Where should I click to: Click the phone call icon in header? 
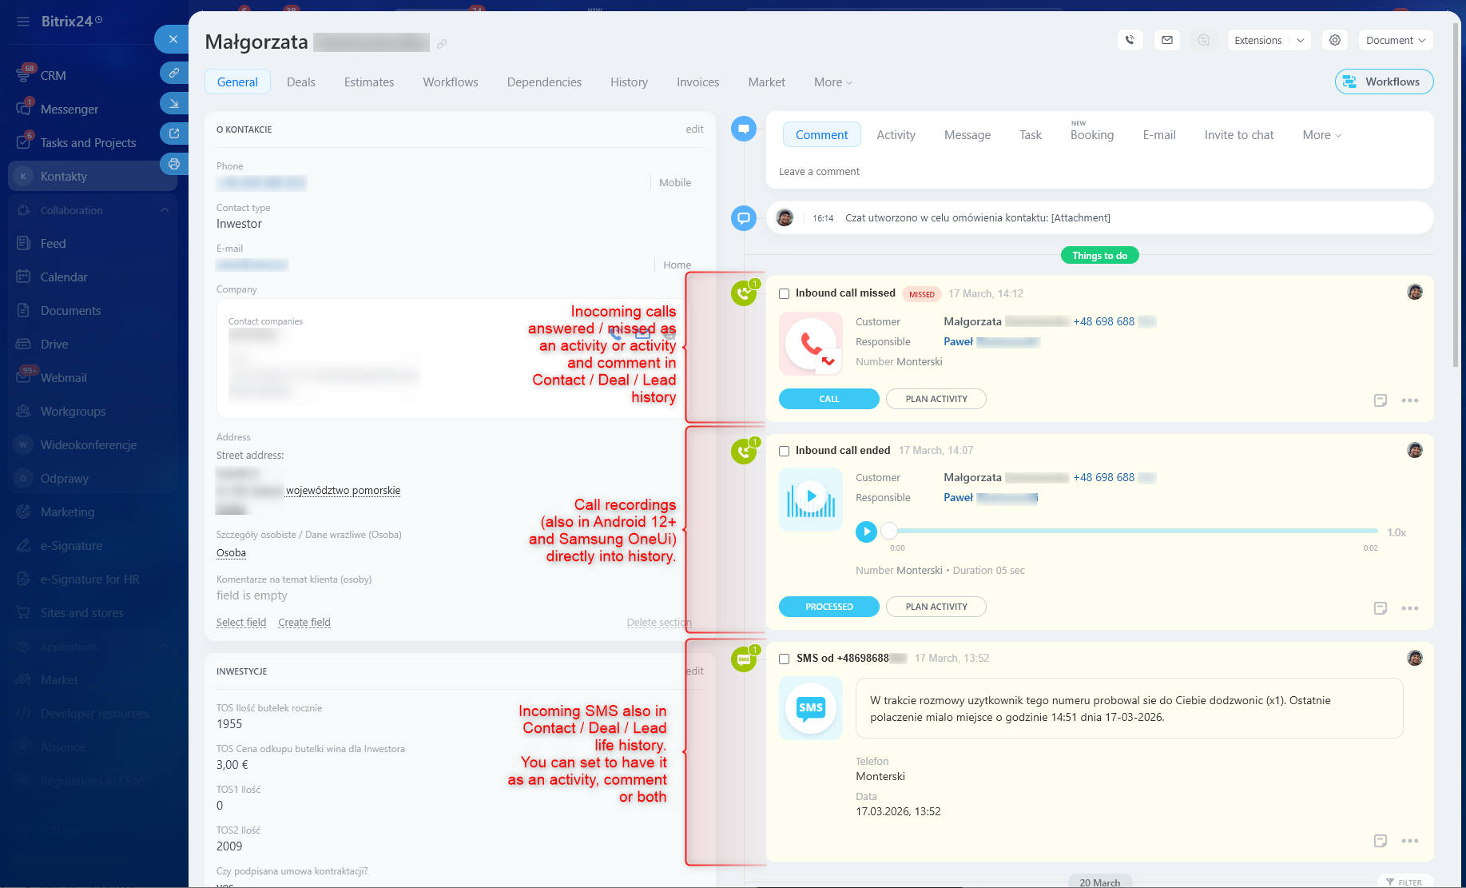pos(1130,40)
